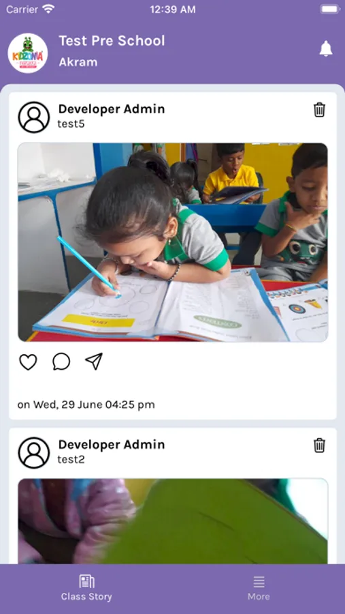Share the test5 post with paper-plane icon
345x614 pixels.
94,362
